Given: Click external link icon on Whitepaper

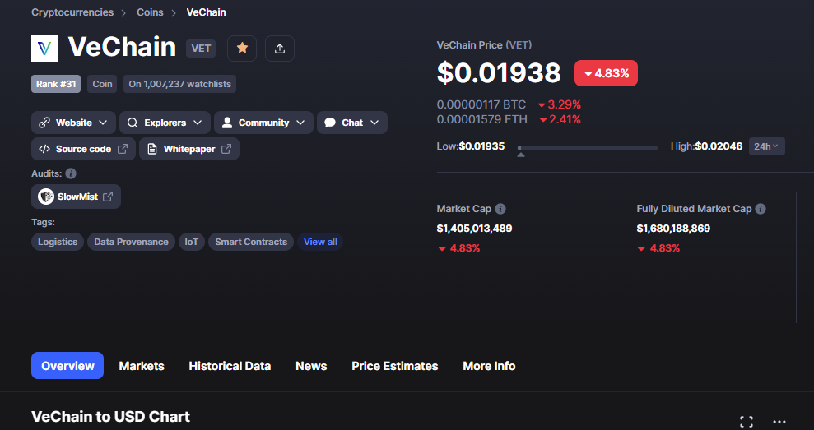Looking at the screenshot, I should [x=226, y=149].
